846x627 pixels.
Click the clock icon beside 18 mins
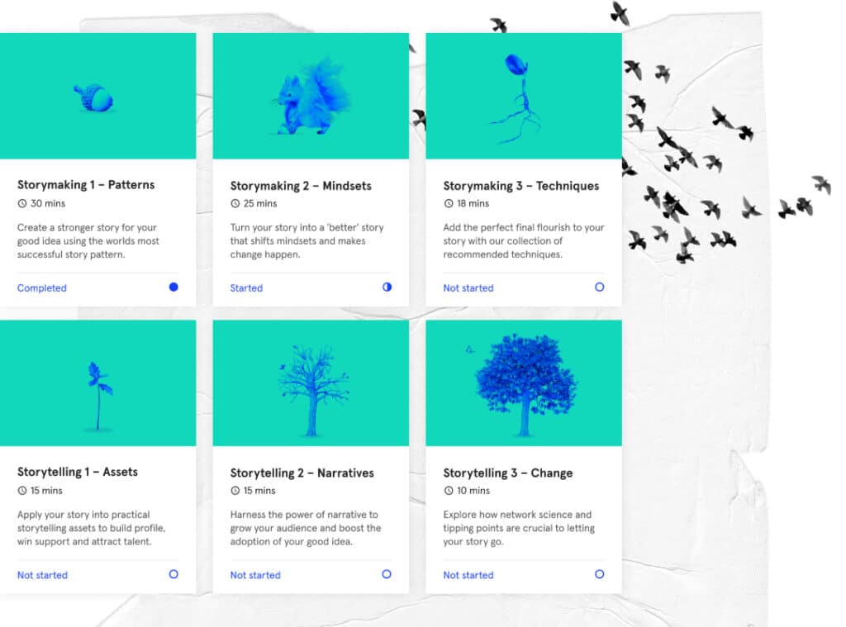click(449, 203)
